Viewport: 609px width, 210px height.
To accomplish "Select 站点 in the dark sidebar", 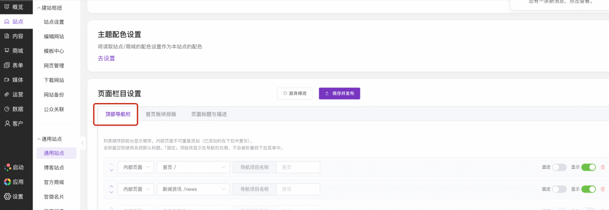I will tap(14, 22).
